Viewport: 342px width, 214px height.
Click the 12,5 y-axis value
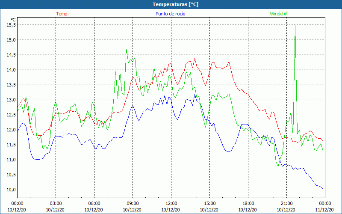coord(11,114)
